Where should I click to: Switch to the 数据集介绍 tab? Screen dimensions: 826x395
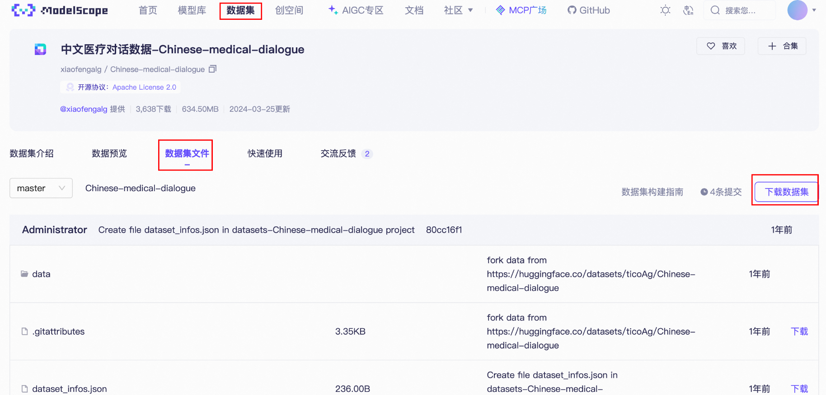click(32, 154)
